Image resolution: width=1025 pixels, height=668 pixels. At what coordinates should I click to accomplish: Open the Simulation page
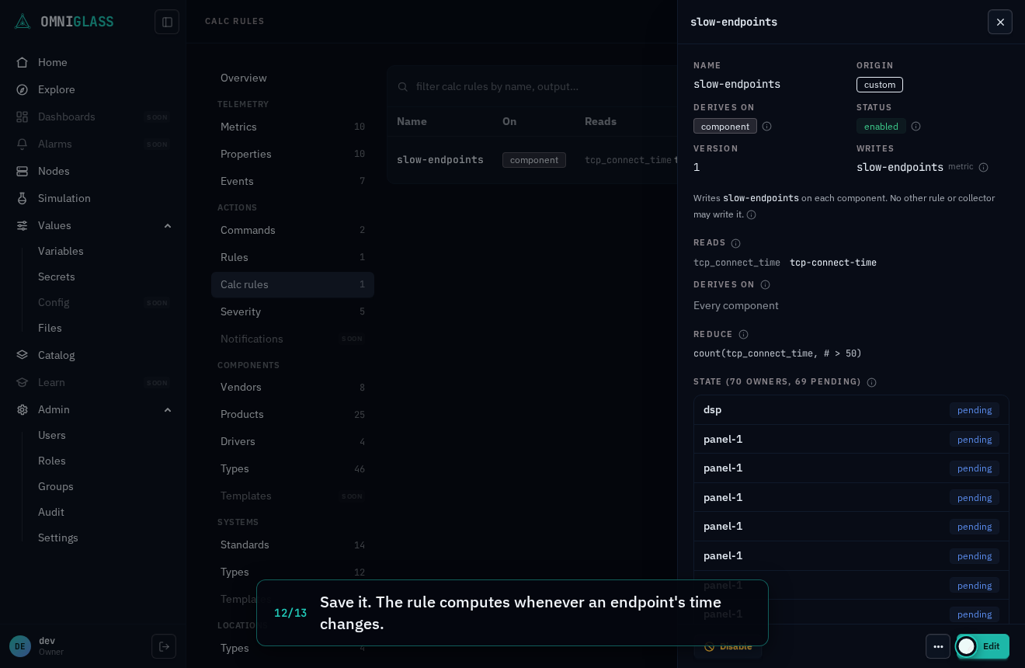coord(64,198)
